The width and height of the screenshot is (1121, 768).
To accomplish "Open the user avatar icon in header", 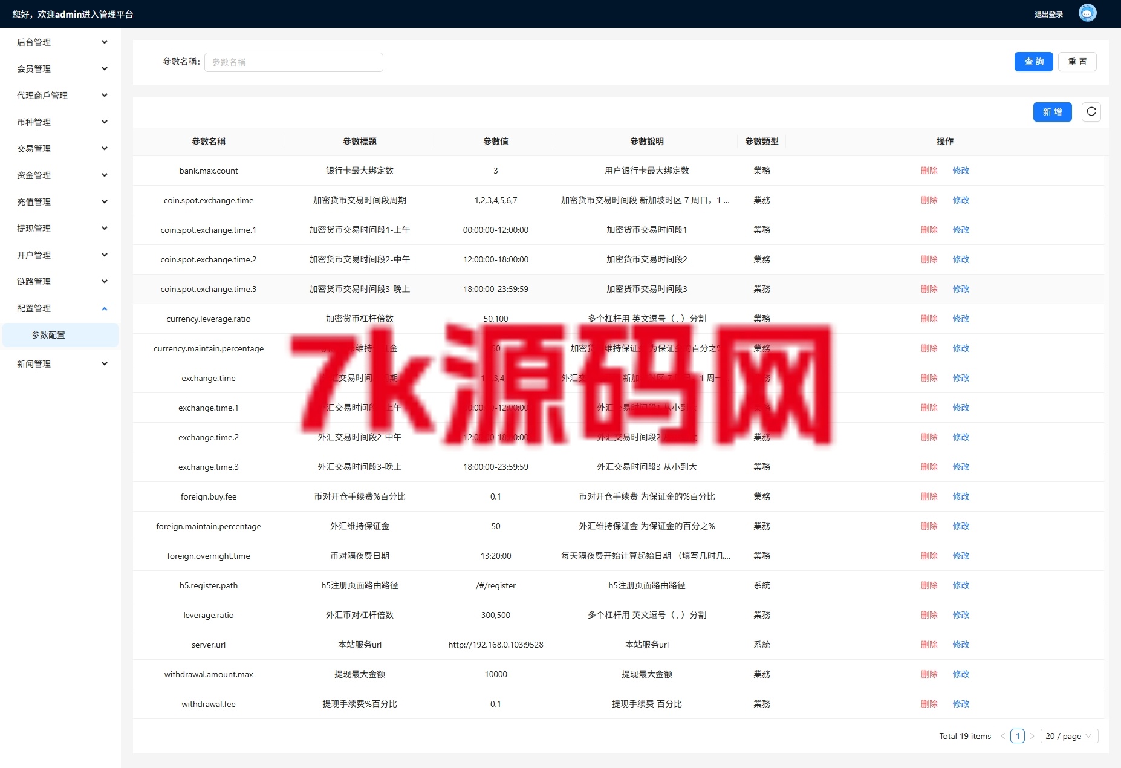I will click(x=1087, y=13).
